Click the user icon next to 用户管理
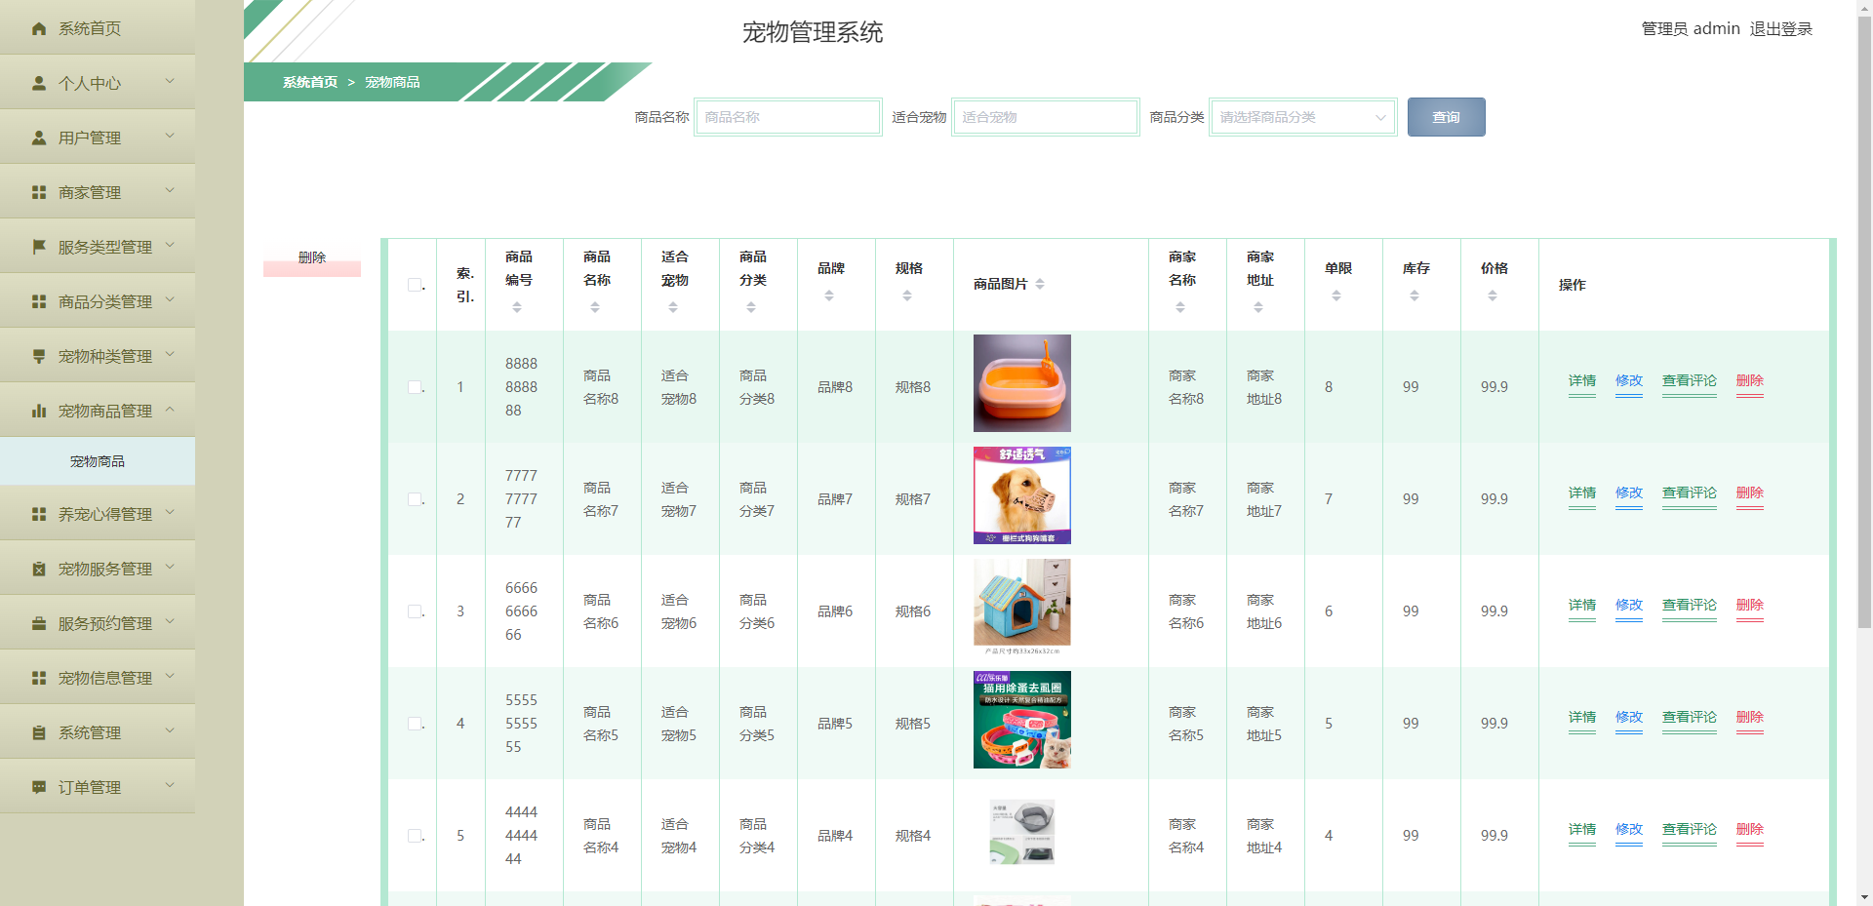The height and width of the screenshot is (906, 1873). 39,137
